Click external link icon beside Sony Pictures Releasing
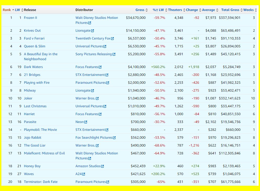This screenshot has width=260, height=191. tap(114, 54)
